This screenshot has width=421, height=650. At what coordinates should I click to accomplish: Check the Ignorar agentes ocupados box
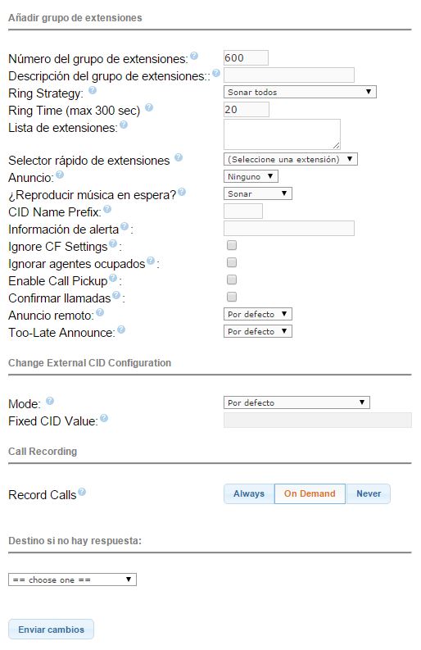pos(232,262)
